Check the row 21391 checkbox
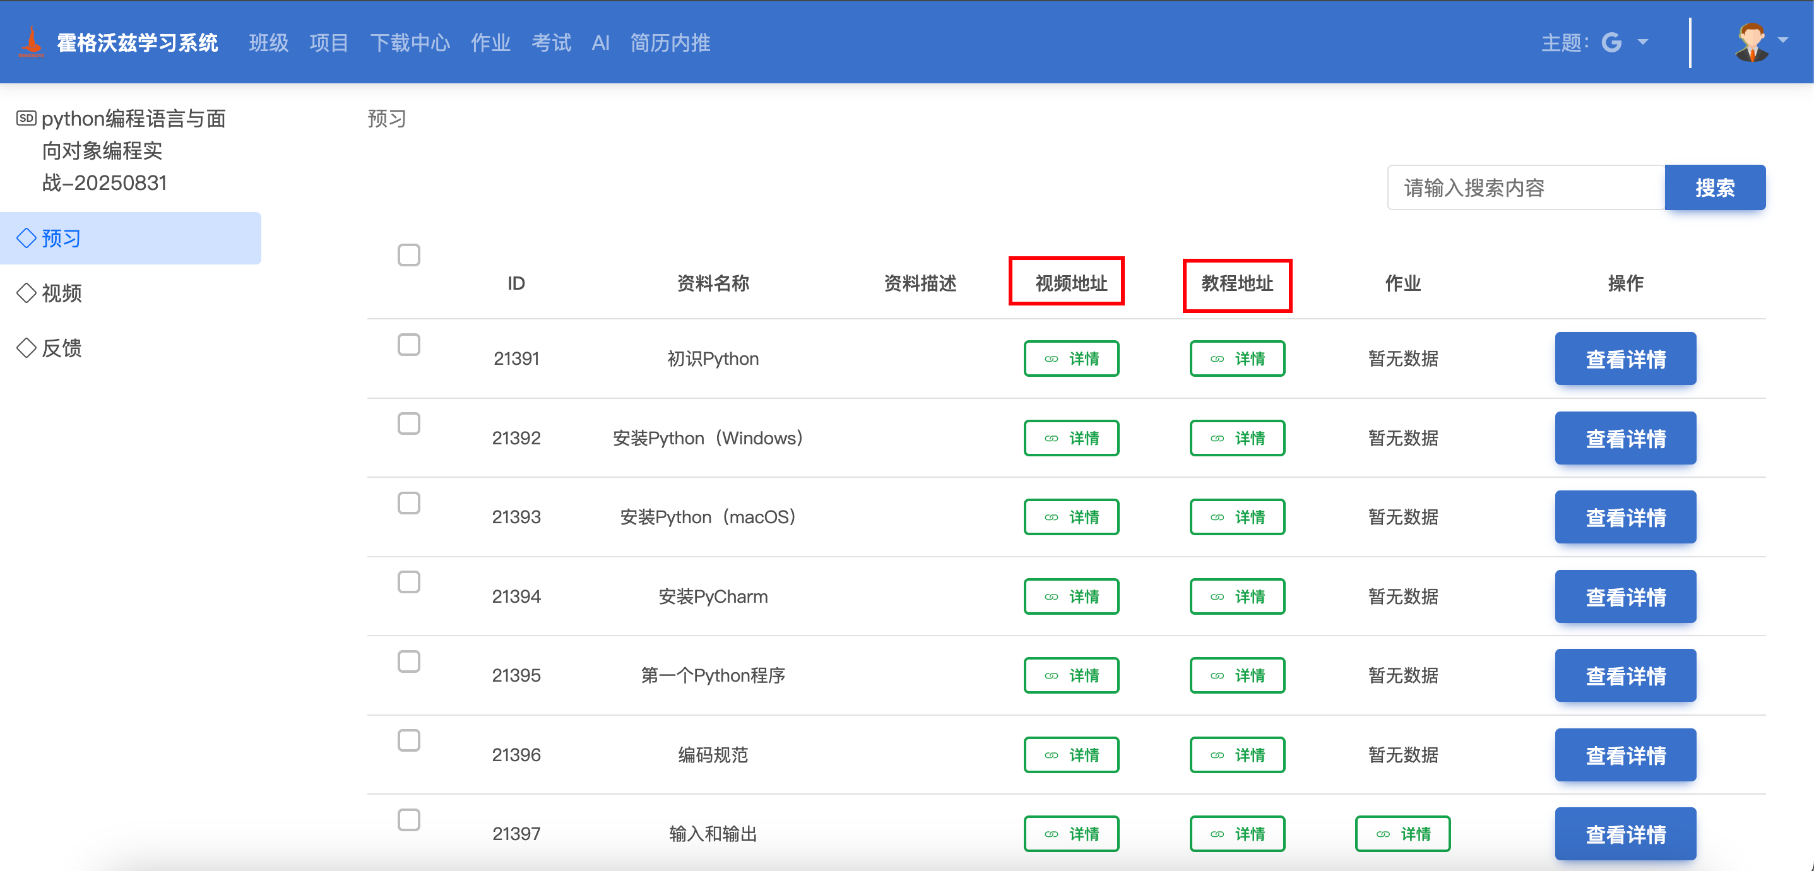 click(409, 345)
